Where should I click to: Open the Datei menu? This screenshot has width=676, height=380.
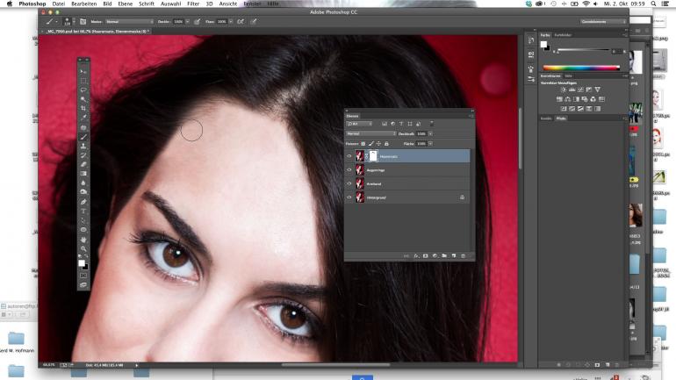(58, 4)
